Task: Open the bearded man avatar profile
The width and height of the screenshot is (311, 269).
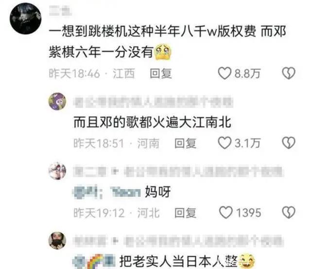Action: click(57, 240)
